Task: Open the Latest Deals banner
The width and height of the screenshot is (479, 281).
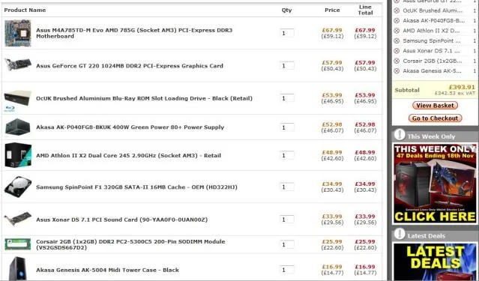Action: point(435,262)
